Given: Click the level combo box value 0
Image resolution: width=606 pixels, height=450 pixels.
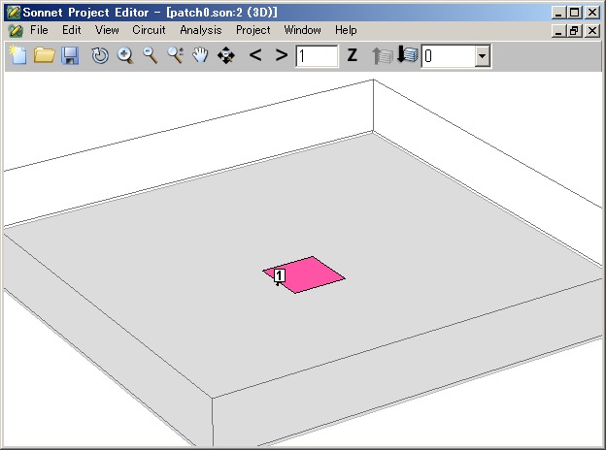Looking at the screenshot, I should [449, 56].
